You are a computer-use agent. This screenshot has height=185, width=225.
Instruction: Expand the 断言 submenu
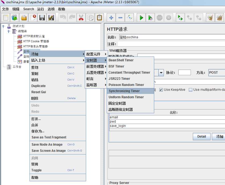[96, 79]
